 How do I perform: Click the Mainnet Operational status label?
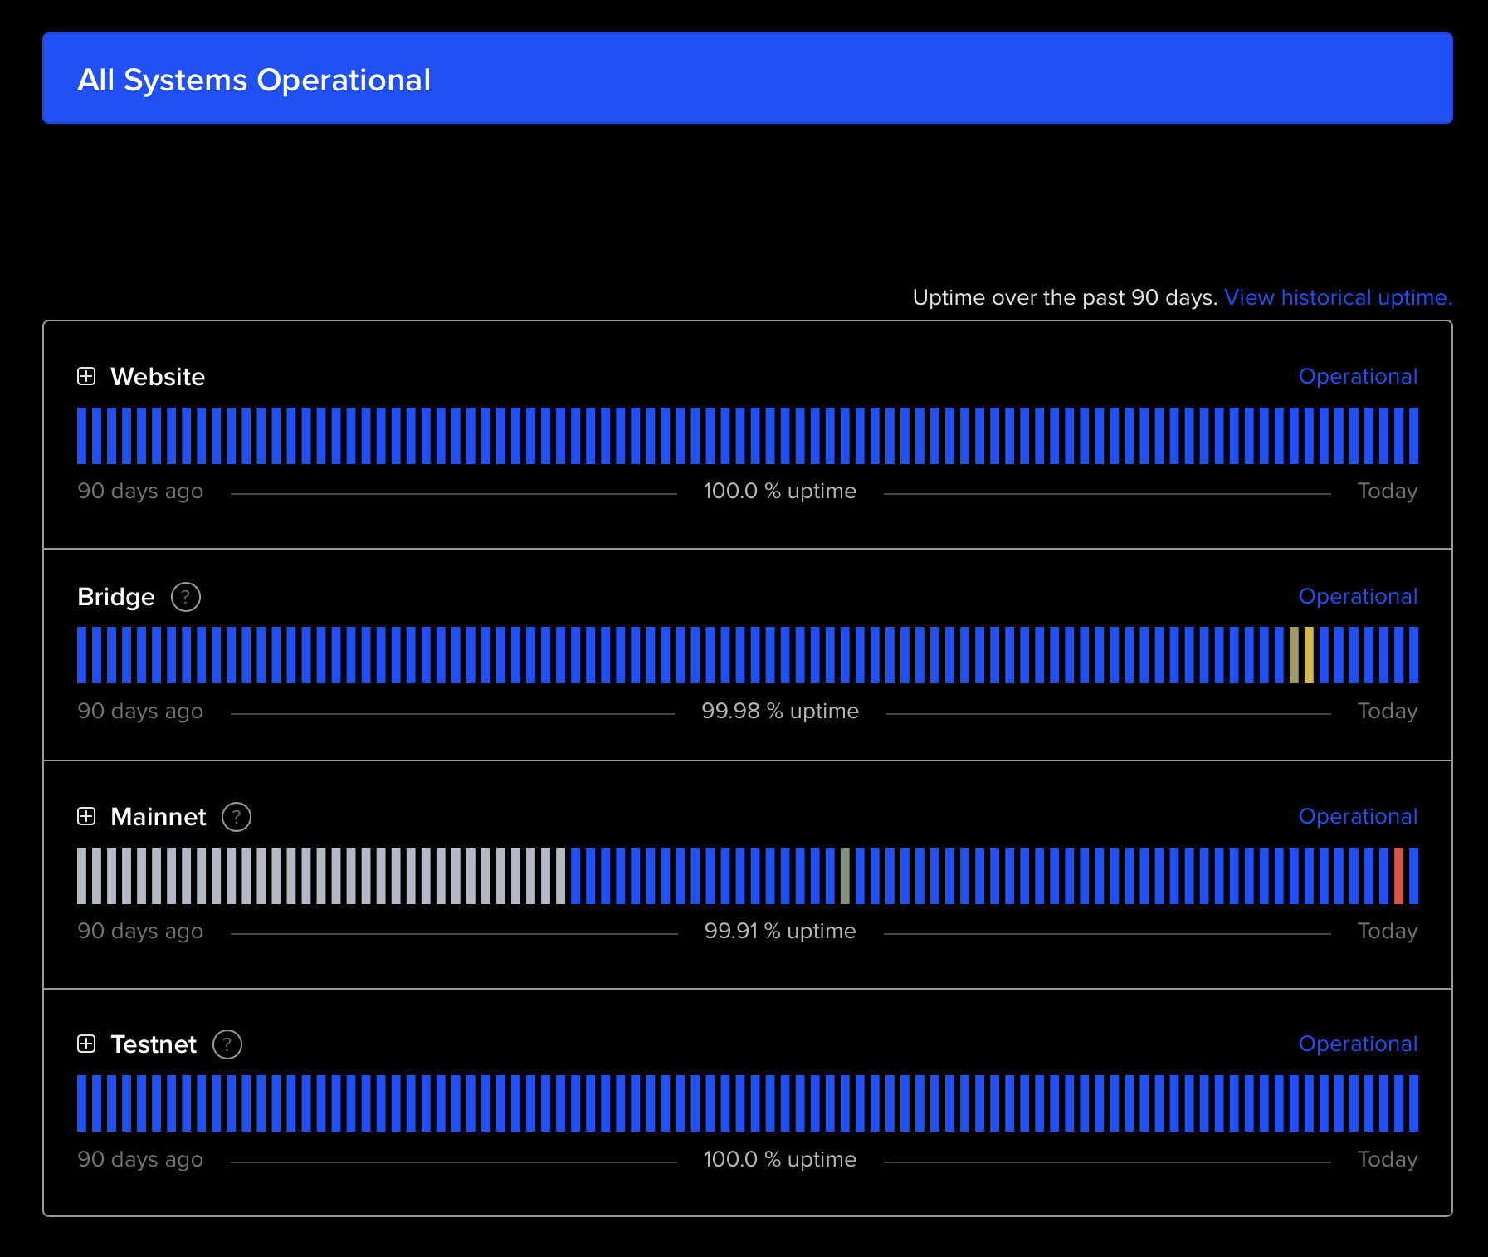click(1358, 816)
